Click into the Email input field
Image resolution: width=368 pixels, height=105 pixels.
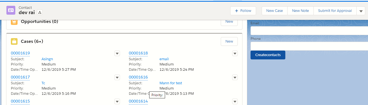[309, 31]
